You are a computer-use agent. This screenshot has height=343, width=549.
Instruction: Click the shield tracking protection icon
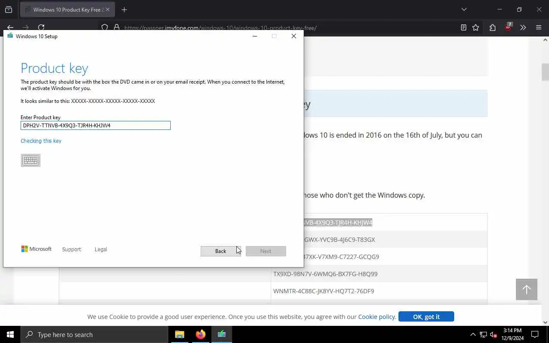105,28
